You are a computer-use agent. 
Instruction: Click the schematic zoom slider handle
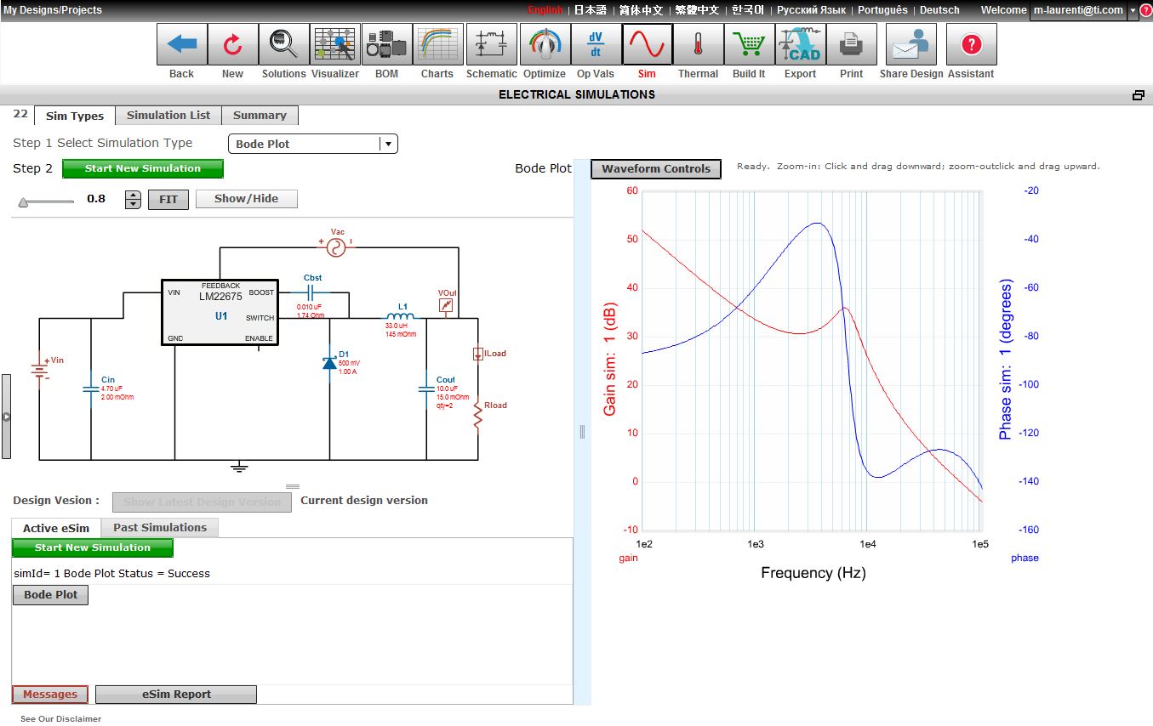[x=23, y=201]
